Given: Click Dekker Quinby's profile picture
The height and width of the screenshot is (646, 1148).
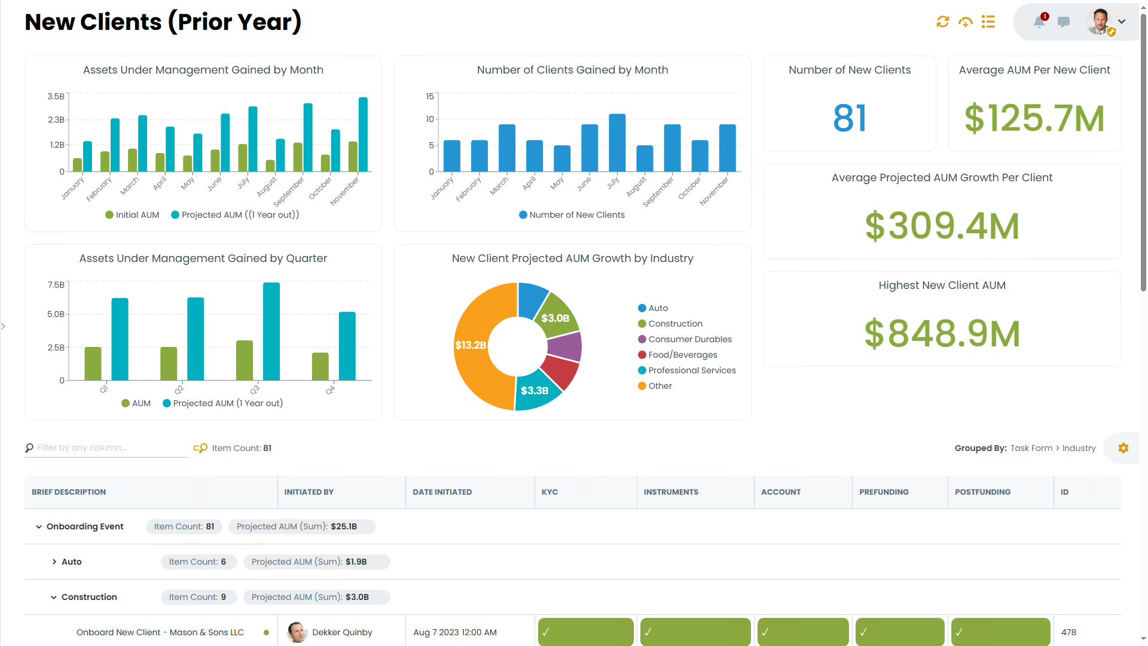Looking at the screenshot, I should point(297,632).
